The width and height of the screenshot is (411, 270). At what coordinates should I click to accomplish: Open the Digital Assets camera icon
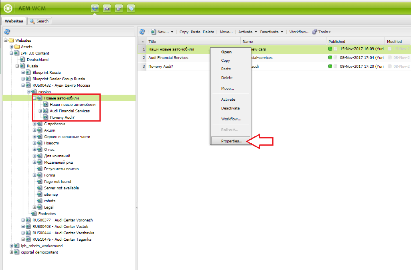107,8
